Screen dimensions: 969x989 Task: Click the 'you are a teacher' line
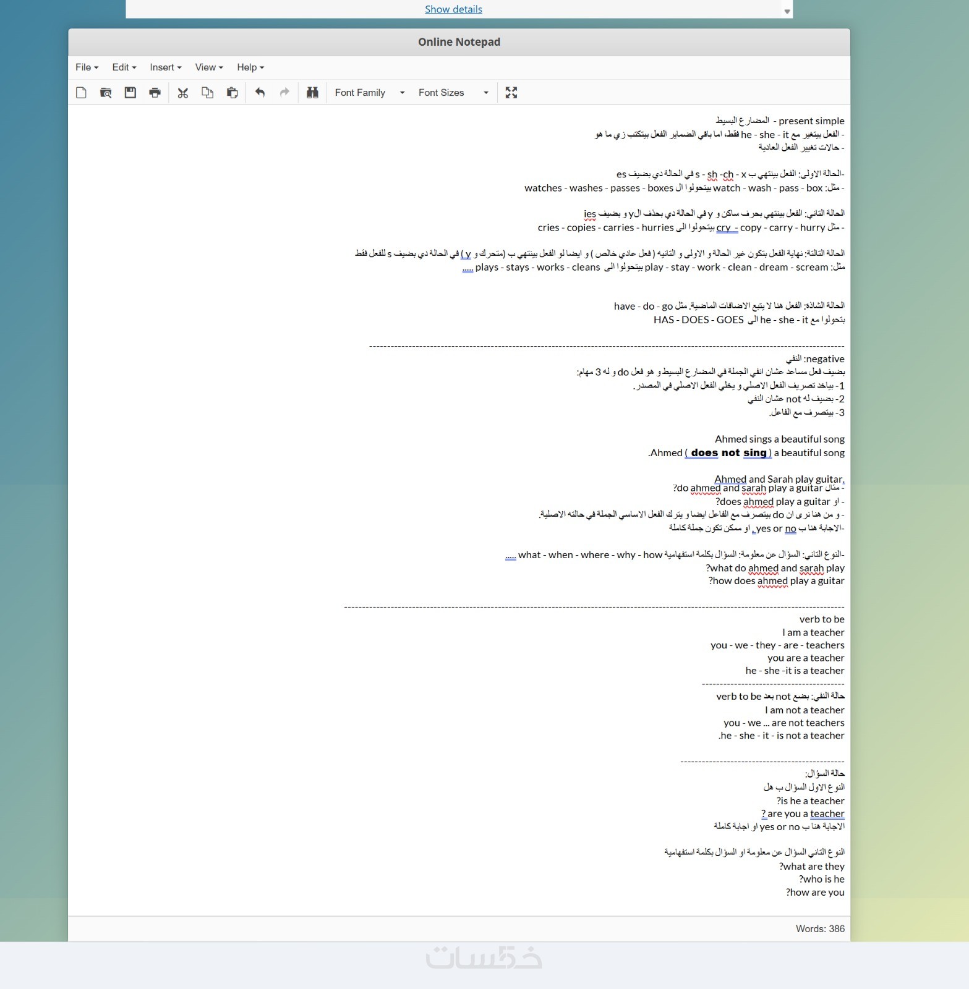click(x=806, y=658)
